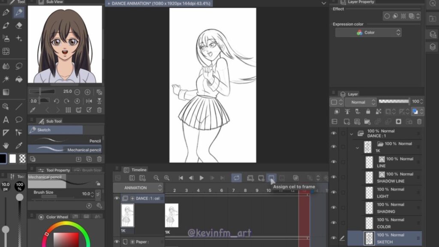This screenshot has height=247, width=439.
Task: Open canvas tab list dropdown arrow
Action: click(324, 3)
